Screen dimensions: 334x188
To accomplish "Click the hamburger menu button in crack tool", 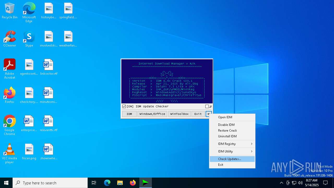I will (208, 114).
